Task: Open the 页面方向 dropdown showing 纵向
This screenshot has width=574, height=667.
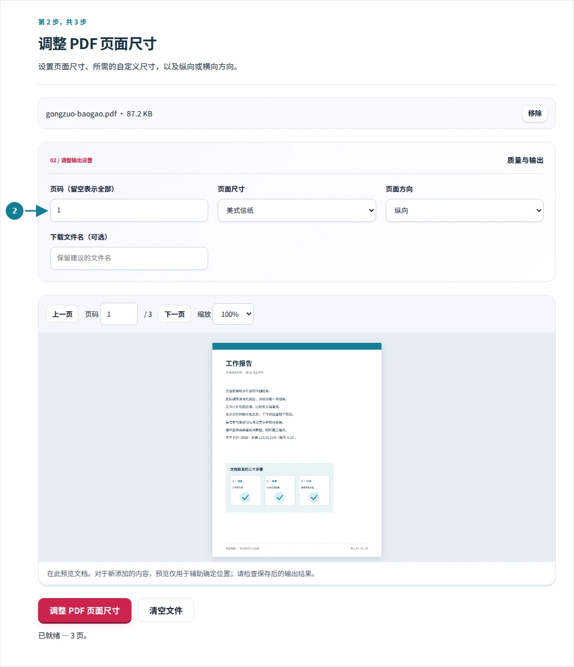Action: click(464, 210)
